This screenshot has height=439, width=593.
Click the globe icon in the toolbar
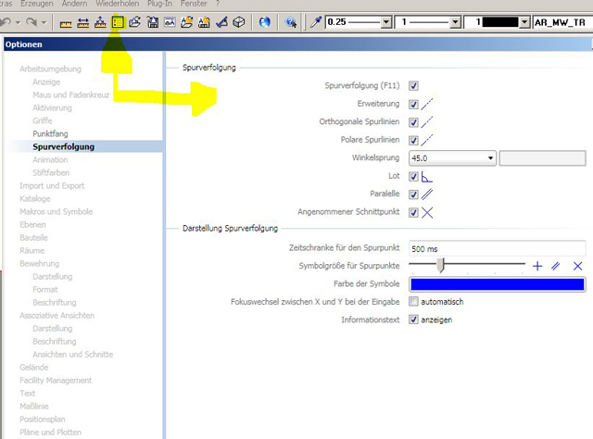pyautogui.click(x=265, y=21)
